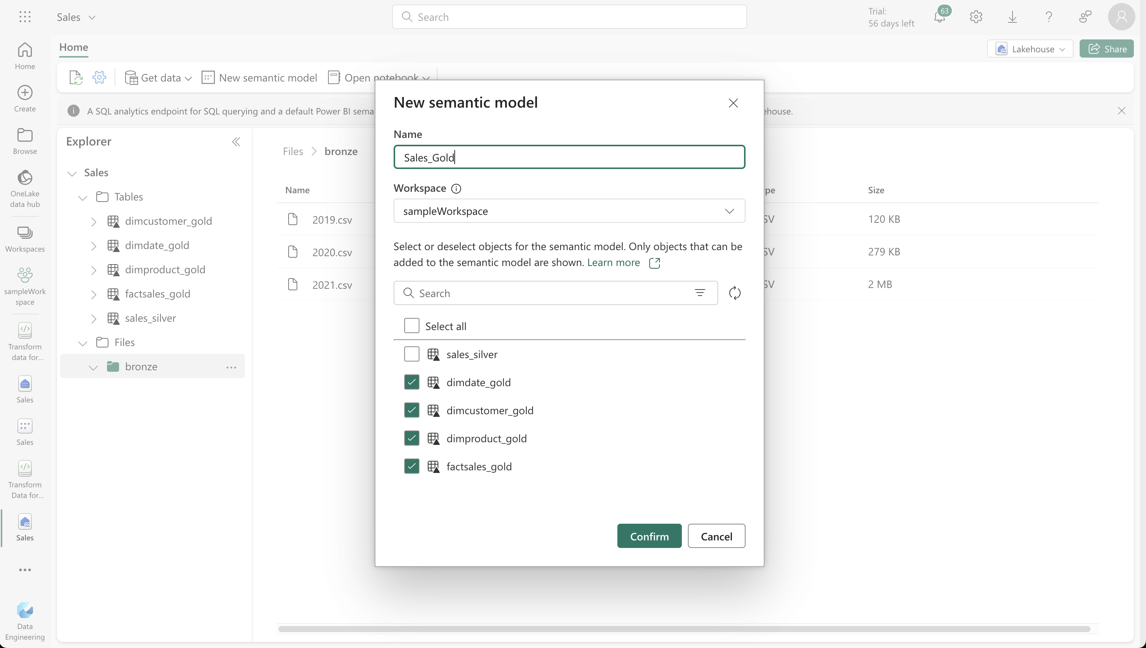The width and height of the screenshot is (1146, 648).
Task: Click the top global Search bar
Action: pyautogui.click(x=569, y=17)
